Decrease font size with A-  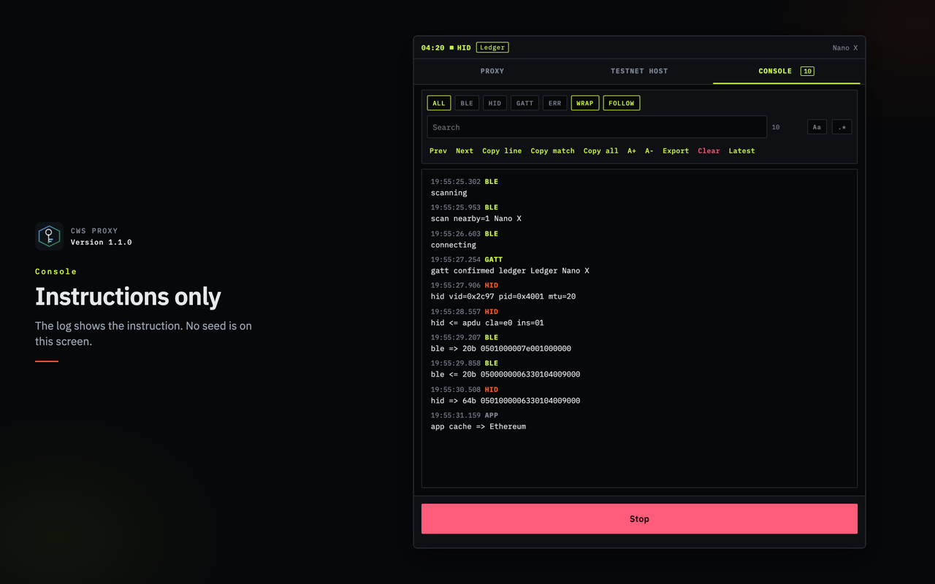click(649, 151)
